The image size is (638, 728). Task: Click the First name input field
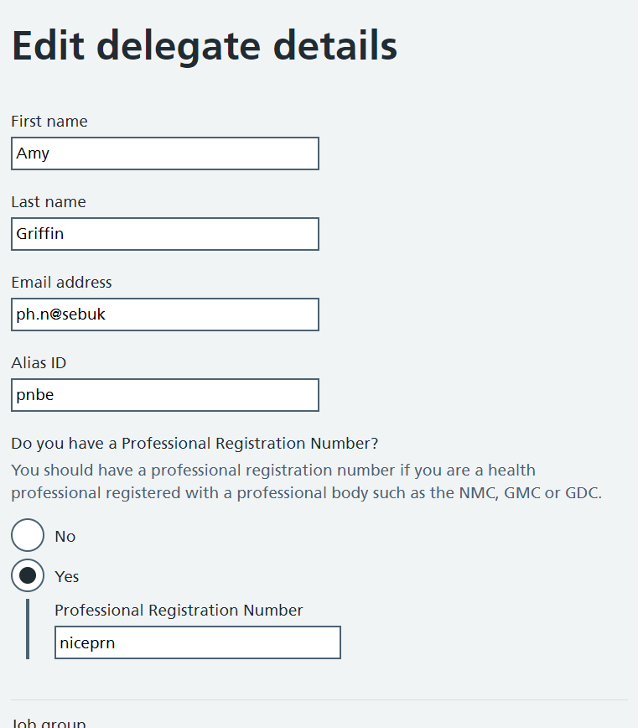tap(165, 153)
